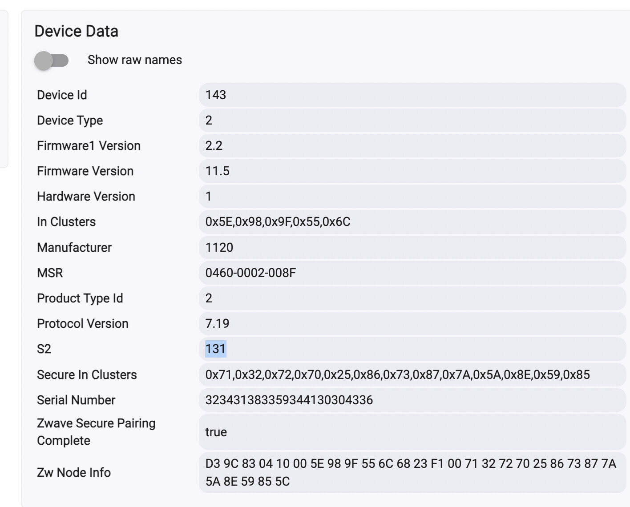Click the Hardware Version value field

412,196
